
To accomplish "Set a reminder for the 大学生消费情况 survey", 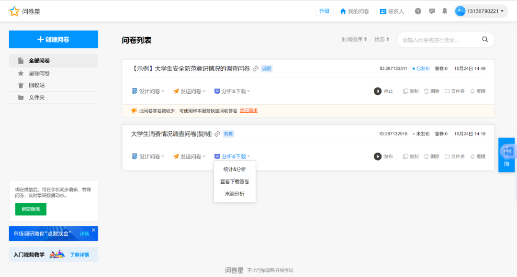I will point(477,156).
